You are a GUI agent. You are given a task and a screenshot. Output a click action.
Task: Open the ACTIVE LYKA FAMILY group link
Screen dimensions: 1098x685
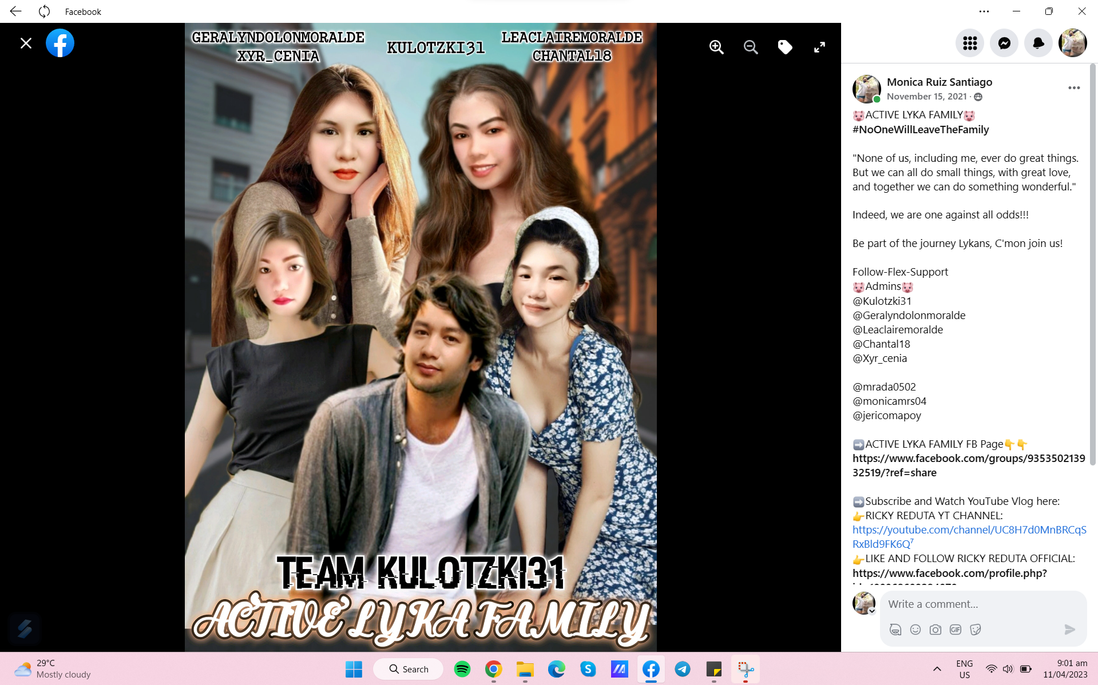pyautogui.click(x=969, y=465)
